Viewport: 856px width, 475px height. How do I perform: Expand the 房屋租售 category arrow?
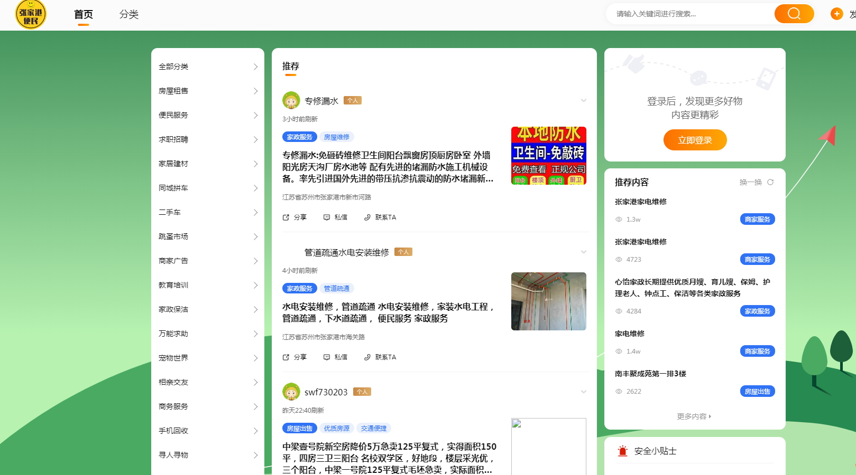(x=255, y=91)
